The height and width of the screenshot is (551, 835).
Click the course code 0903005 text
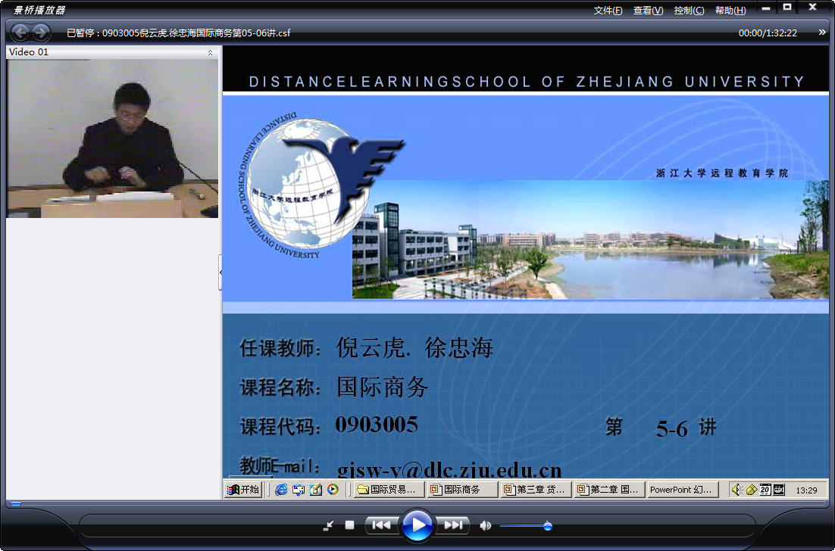[377, 425]
